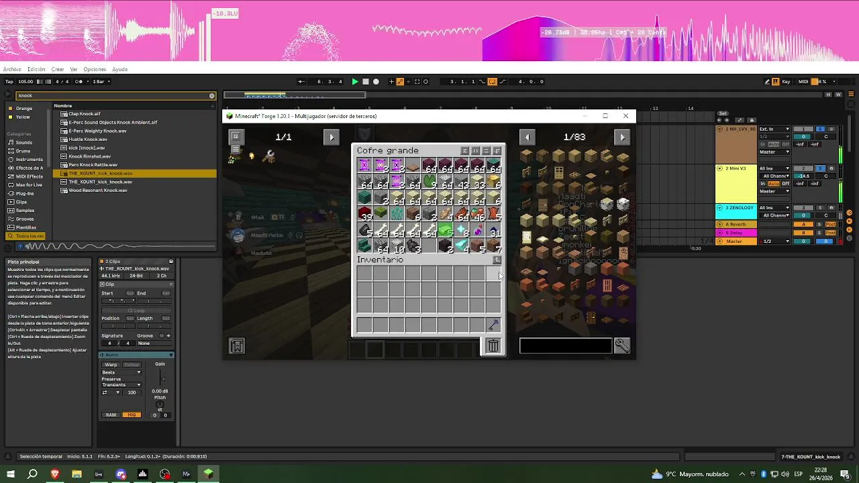Screen dimensions: 859x483
Task: Clear the browser search field with X
Action: (x=212, y=96)
